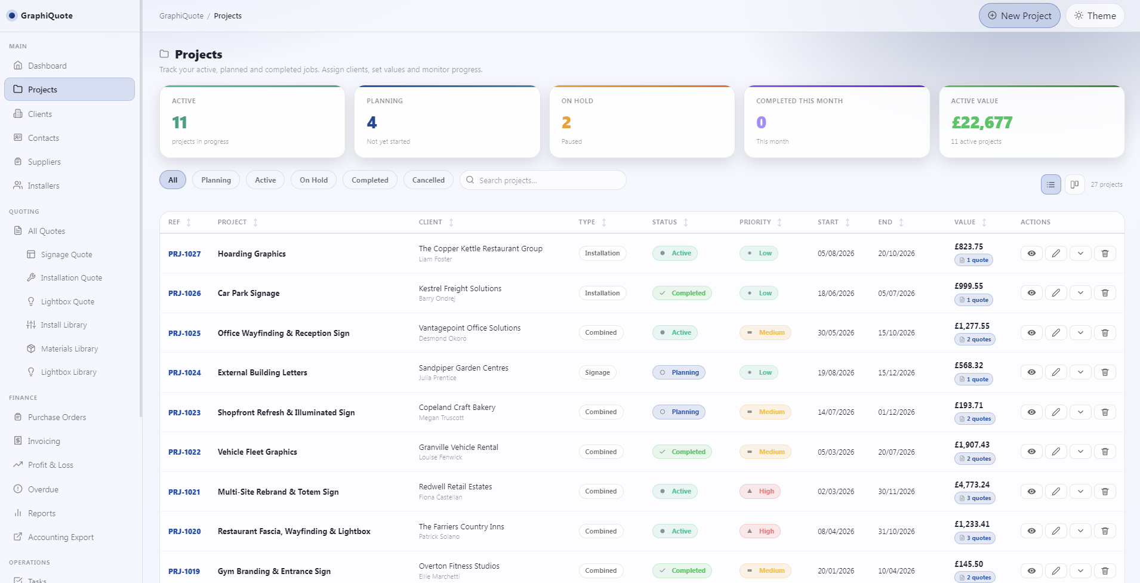Screen dimensions: 1140x583
Task: Sort table by VALUE column
Action: click(970, 222)
